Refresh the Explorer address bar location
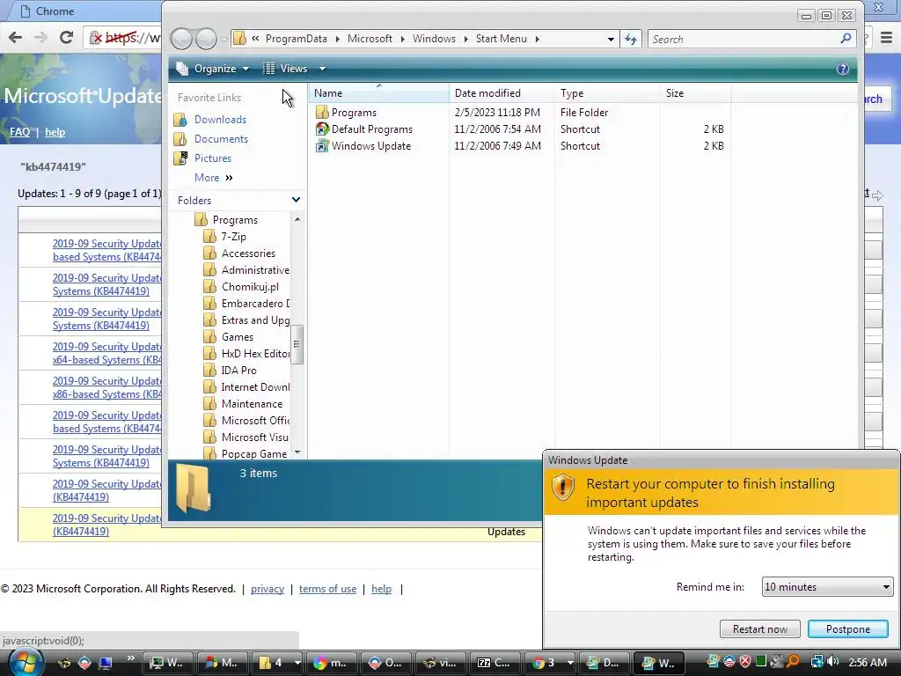The height and width of the screenshot is (676, 901). (630, 39)
